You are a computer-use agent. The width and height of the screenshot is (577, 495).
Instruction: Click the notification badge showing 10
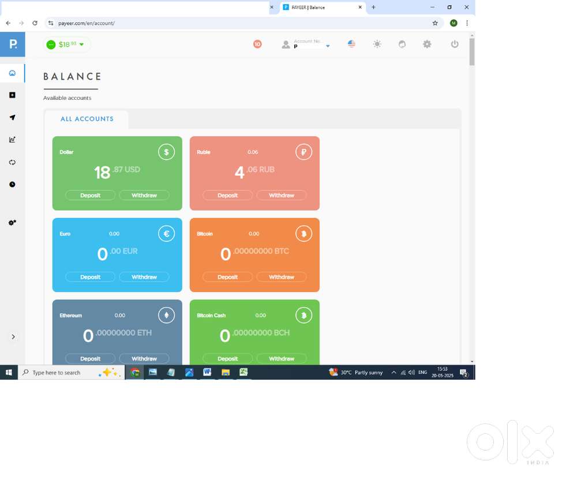257,44
